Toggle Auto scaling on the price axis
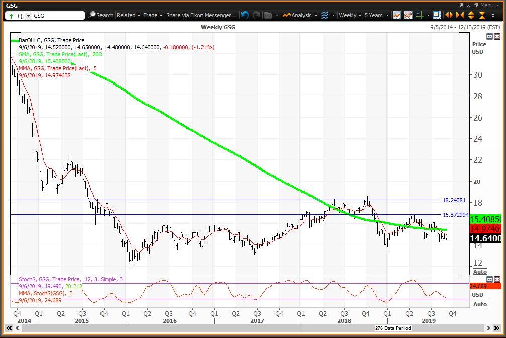This screenshot has height=338, width=506. coord(480,272)
